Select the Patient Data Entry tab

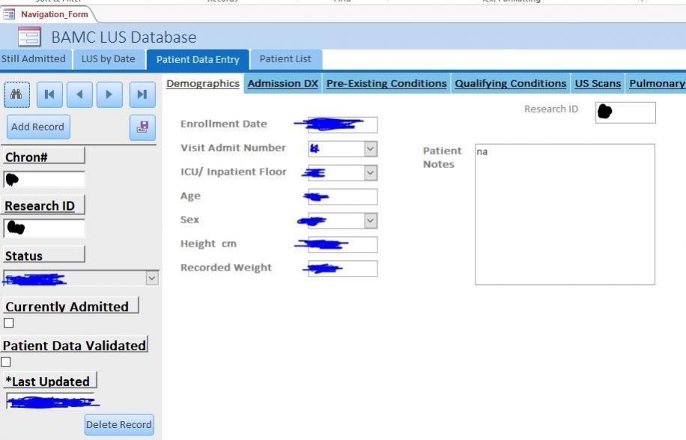tap(198, 59)
